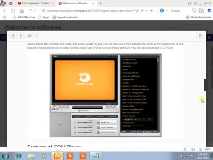Switch to the Welcome to softwares tab
Viewport: 213px width, 160px height.
pos(75,3)
